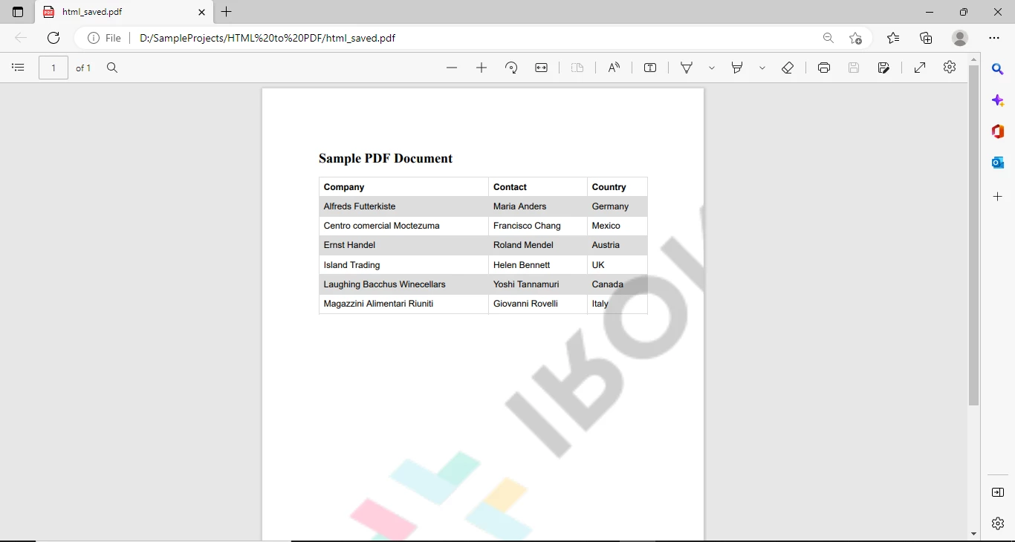Zoom out using the minus icon
The width and height of the screenshot is (1015, 542).
452,68
